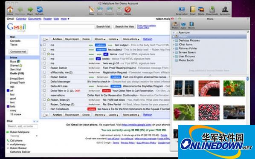255x159 pixels.
Task: Click the top Refresh link
Action: click(148, 39)
